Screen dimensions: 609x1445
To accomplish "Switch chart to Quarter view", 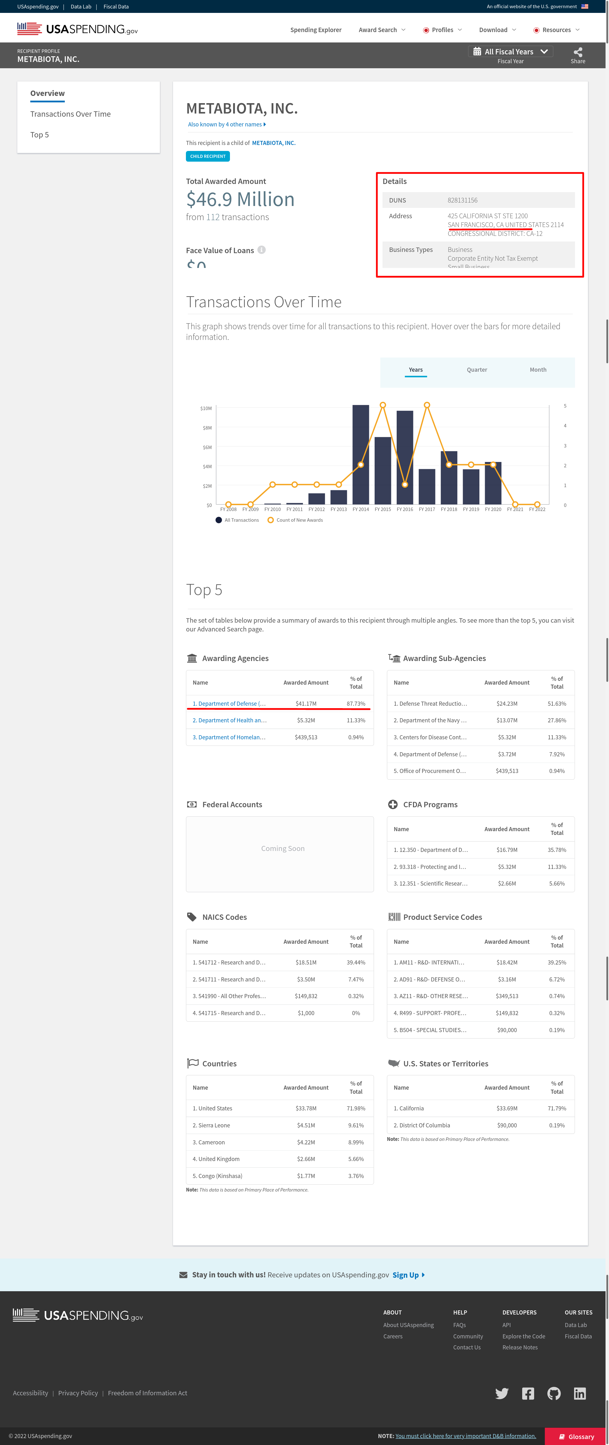I will point(477,370).
